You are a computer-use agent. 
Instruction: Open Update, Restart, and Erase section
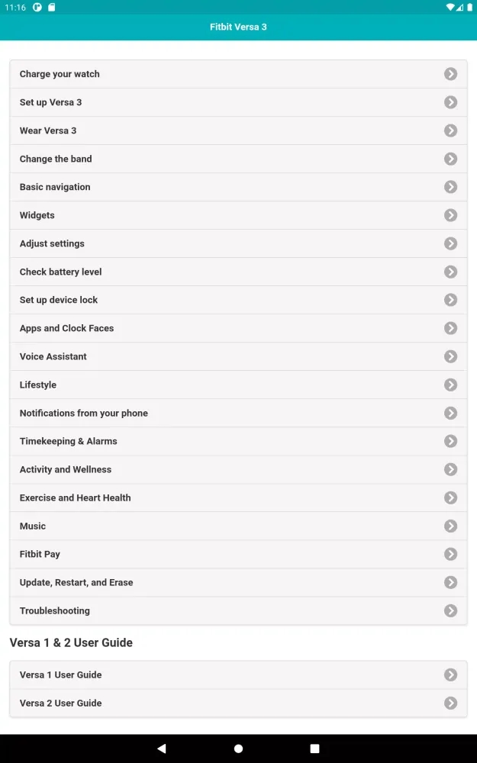point(76,582)
